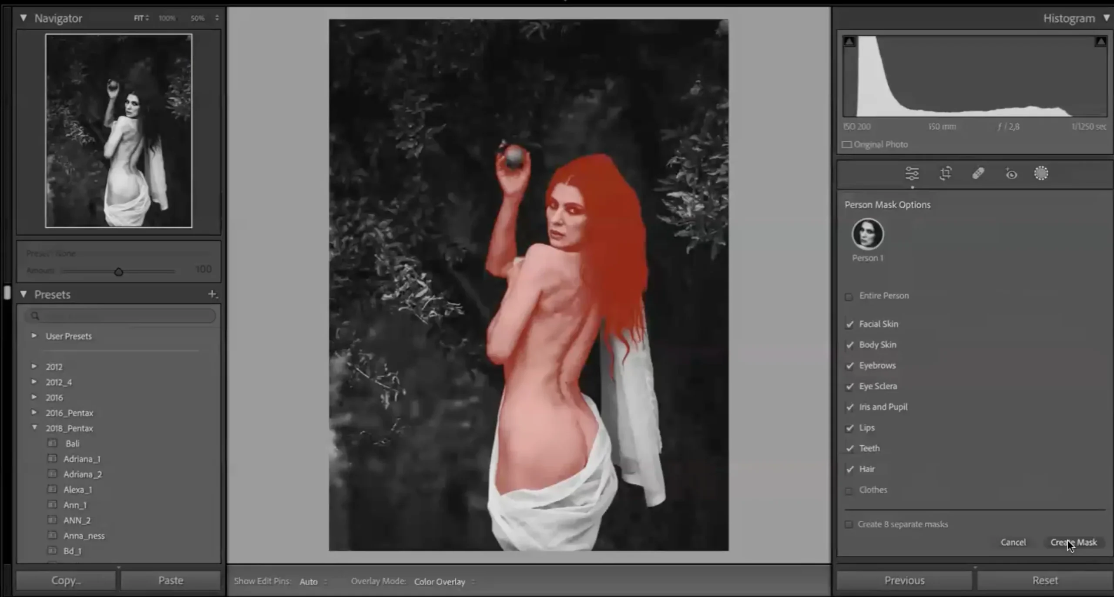Enable the Entire Person checkbox
Screen dimensions: 1114x597
pyautogui.click(x=849, y=297)
